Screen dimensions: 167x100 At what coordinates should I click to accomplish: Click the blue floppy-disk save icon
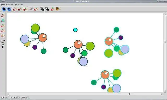(x=9, y=9)
